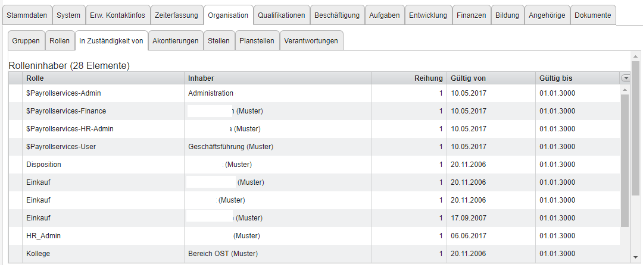
Task: Go to the Finanzen tab
Action: [x=471, y=15]
